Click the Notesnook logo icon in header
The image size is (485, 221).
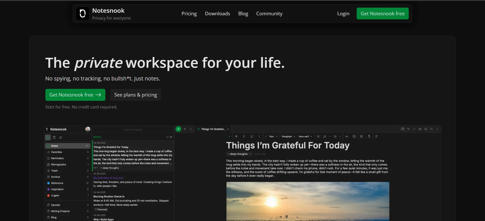[83, 13]
